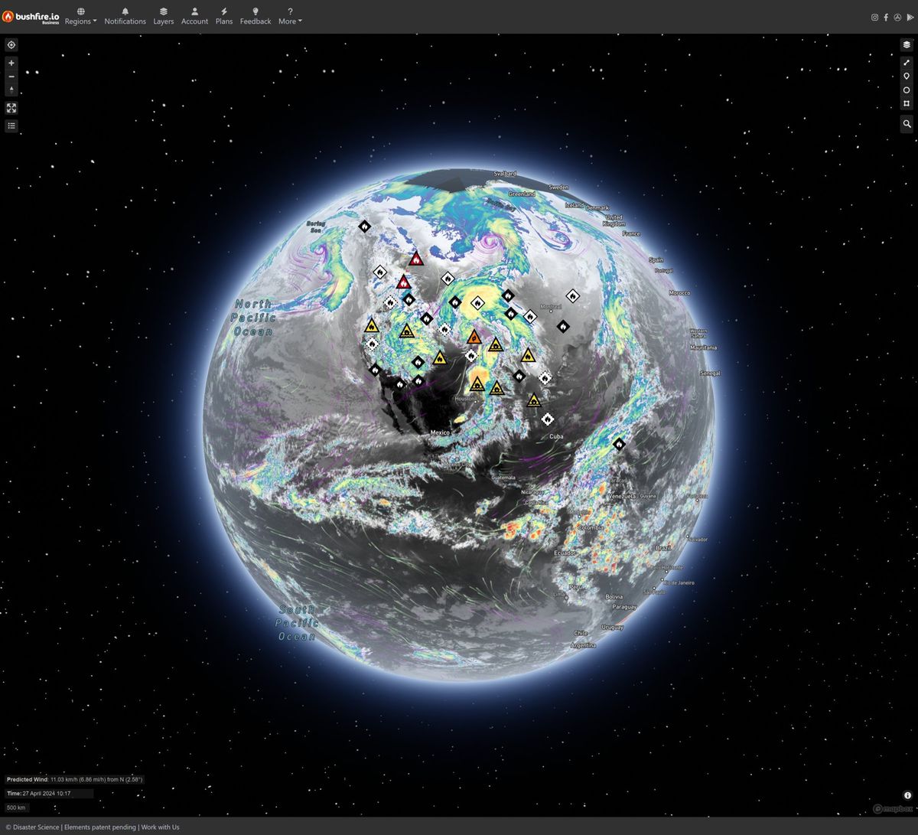The height and width of the screenshot is (835, 918).
Task: Click the bushfire.io logo
Action: point(31,16)
